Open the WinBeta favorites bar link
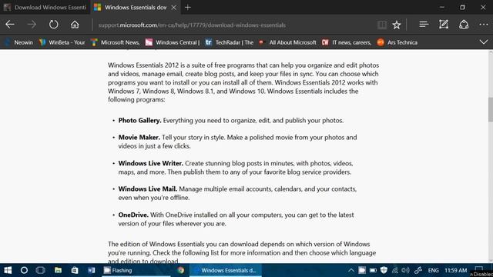 pos(62,42)
